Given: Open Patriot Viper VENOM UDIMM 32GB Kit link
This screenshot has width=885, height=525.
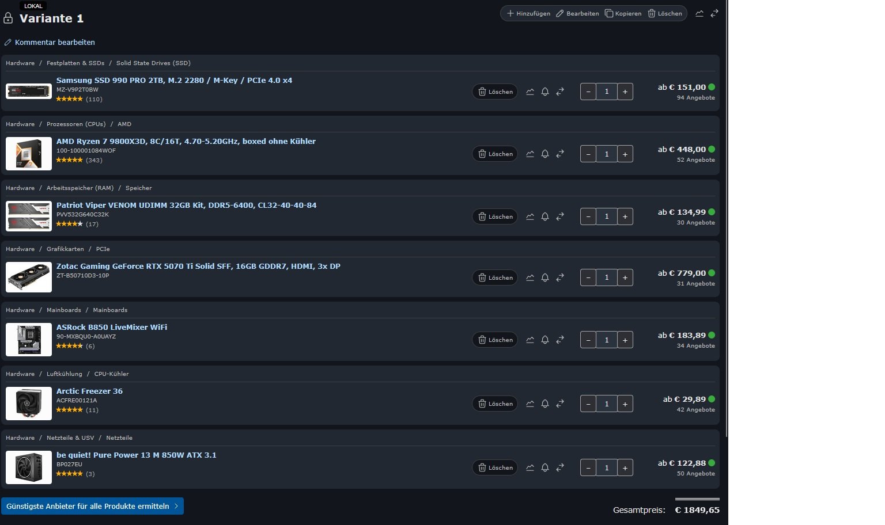Looking at the screenshot, I should 186,205.
